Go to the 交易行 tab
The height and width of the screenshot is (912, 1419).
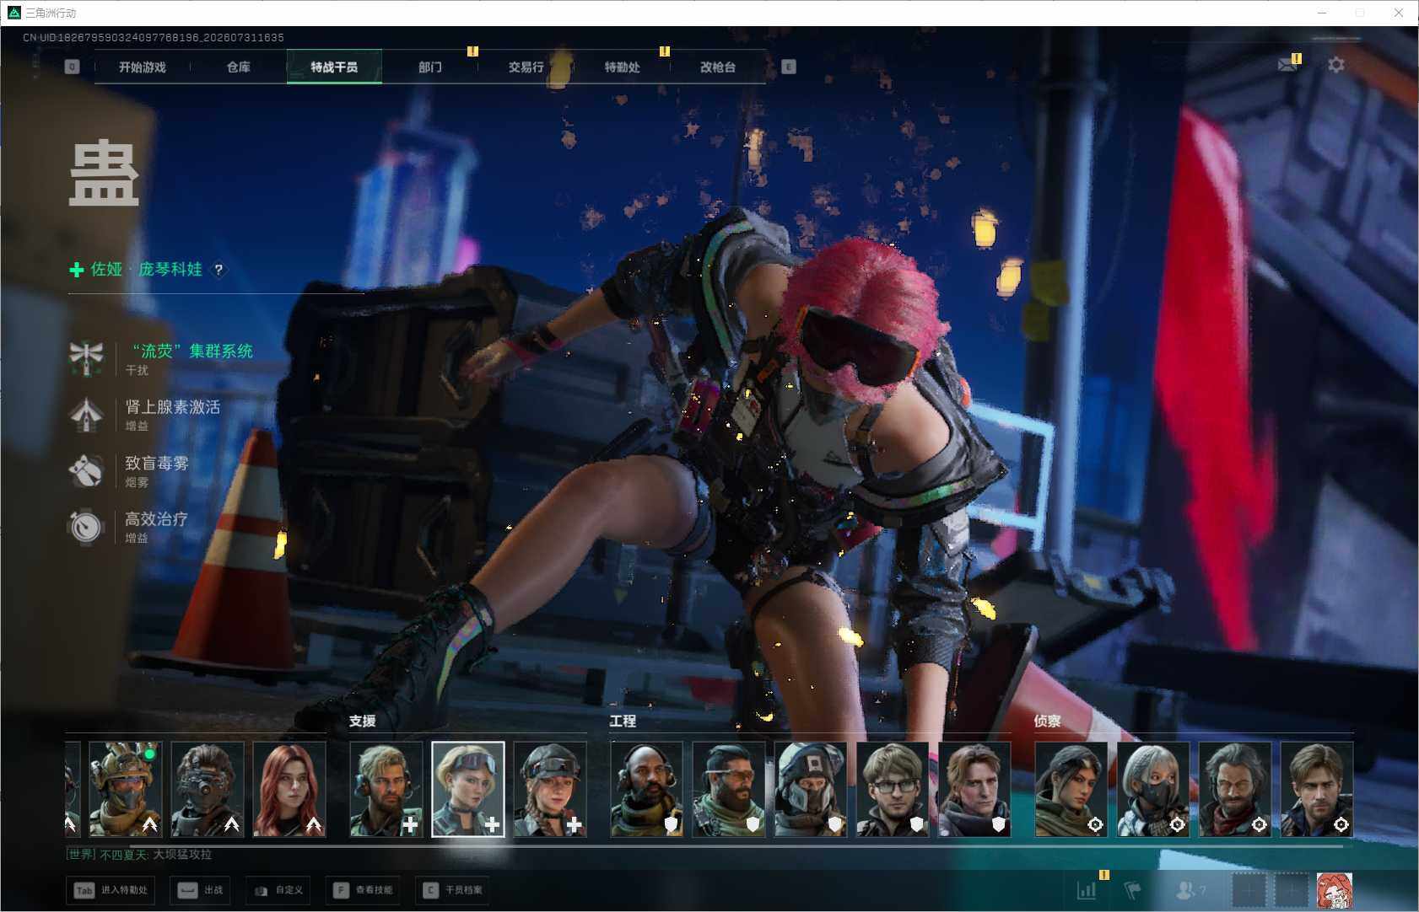(x=526, y=67)
